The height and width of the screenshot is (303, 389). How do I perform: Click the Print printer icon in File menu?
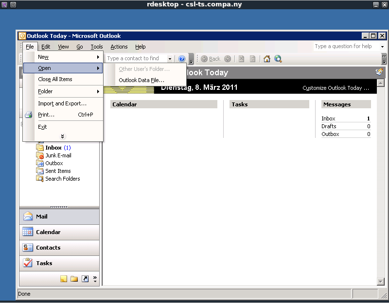29,115
